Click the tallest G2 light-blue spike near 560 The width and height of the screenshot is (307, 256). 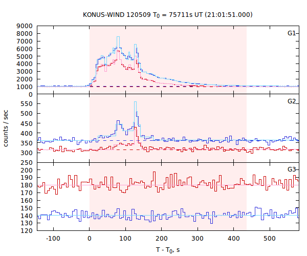pos(135,102)
